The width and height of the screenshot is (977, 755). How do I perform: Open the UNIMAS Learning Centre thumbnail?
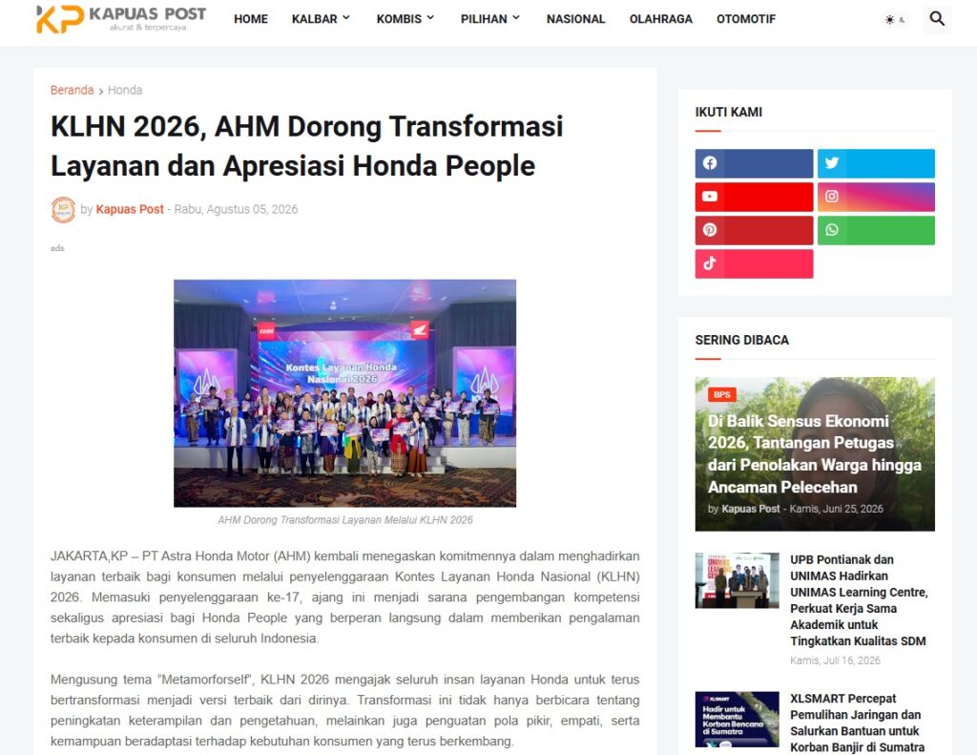(x=738, y=580)
